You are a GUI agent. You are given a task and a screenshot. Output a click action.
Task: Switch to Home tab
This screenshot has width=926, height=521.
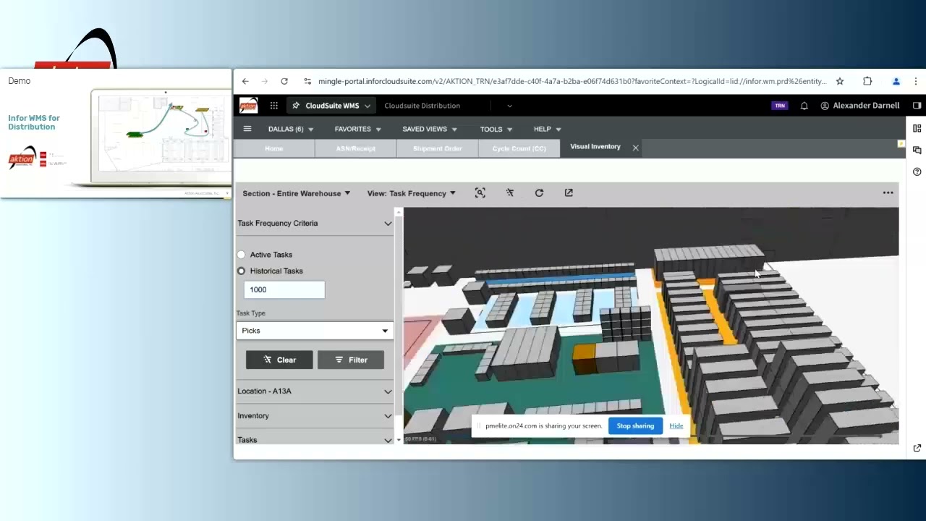click(x=274, y=148)
